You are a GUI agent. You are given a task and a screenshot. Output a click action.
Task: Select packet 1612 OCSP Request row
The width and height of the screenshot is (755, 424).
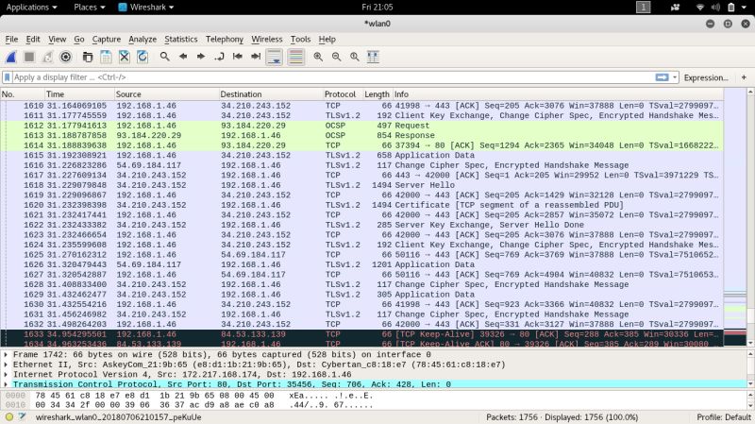coord(361,126)
